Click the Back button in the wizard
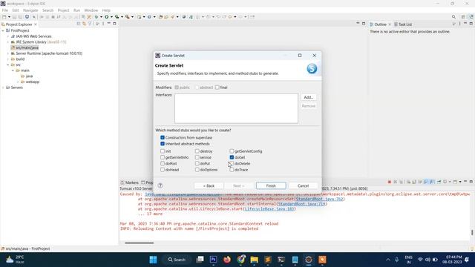This screenshot has height=267, width=475. click(x=209, y=185)
